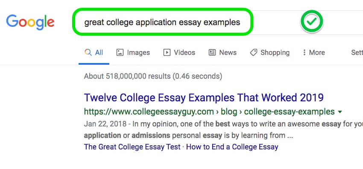Click the Shopping tag icon
This screenshot has height=169, width=363.
(254, 52)
